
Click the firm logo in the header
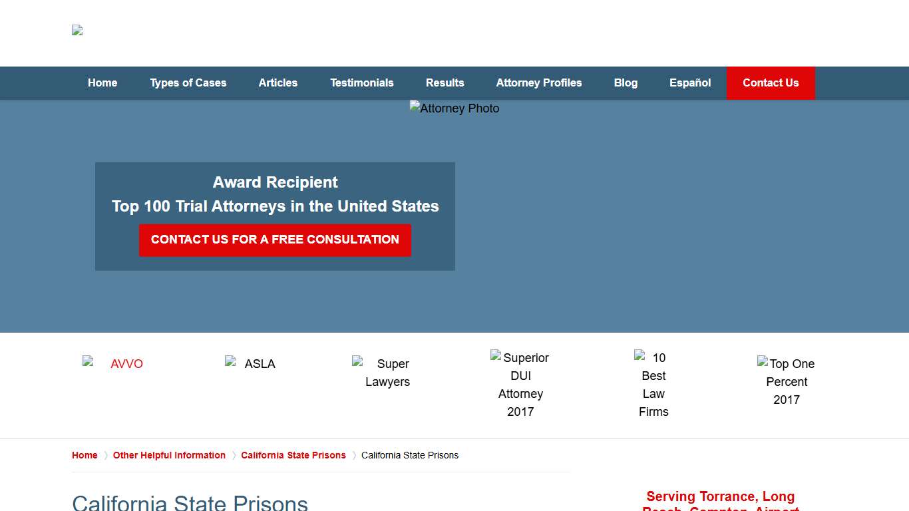(x=77, y=30)
